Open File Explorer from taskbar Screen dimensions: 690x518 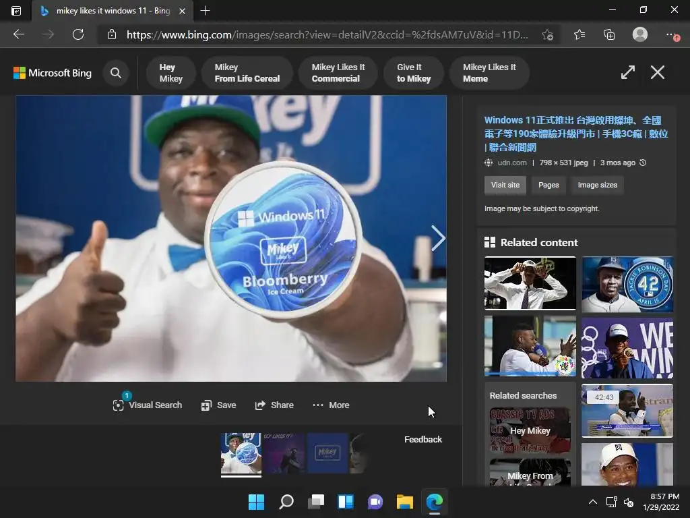pos(405,502)
